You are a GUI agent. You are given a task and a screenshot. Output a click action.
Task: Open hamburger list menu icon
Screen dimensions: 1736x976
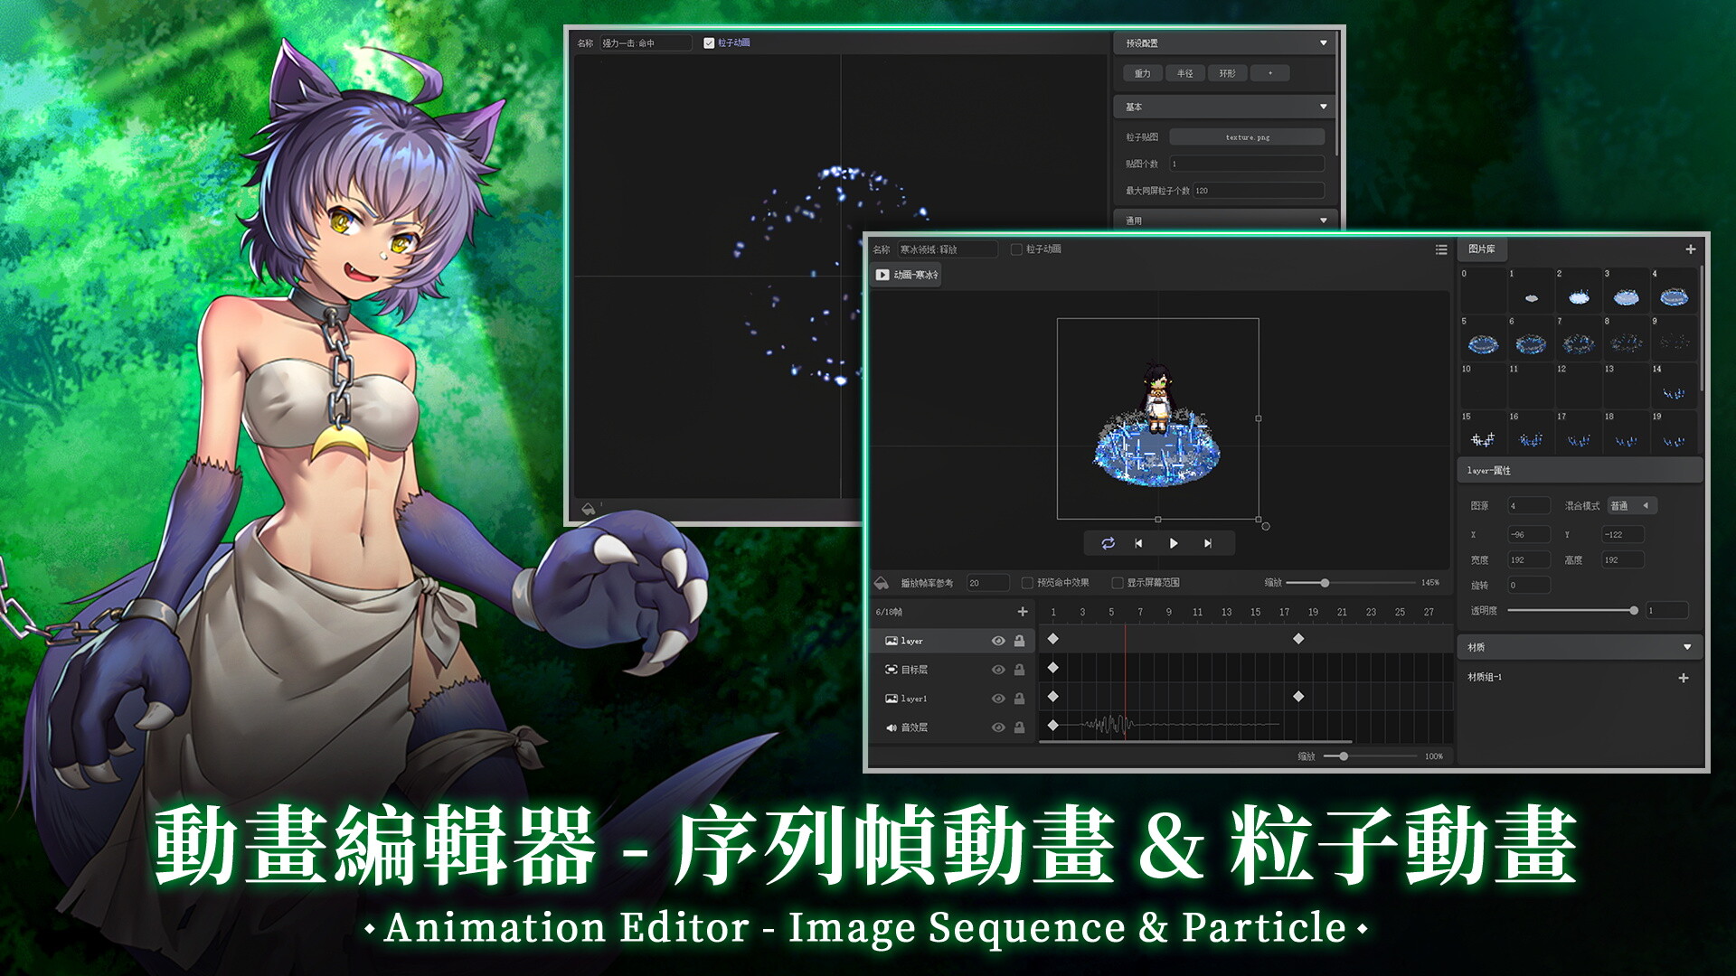[1441, 249]
